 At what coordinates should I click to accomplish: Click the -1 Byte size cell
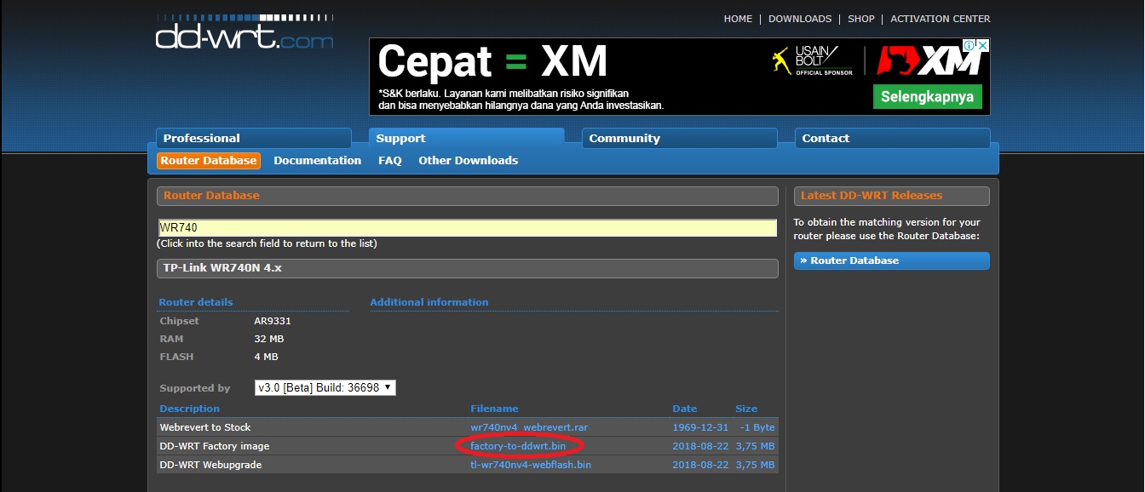click(757, 427)
